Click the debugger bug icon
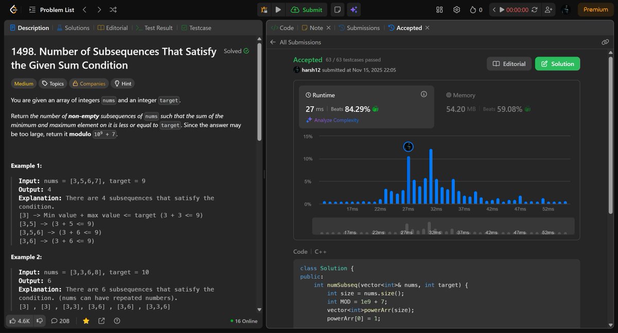The height and width of the screenshot is (333, 618). pyautogui.click(x=265, y=9)
